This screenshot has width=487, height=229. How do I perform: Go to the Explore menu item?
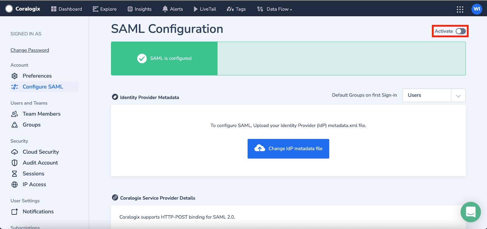105,9
